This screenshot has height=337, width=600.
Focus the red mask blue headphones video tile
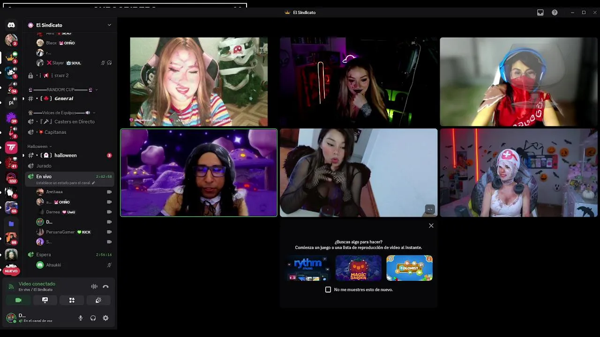[x=519, y=82]
